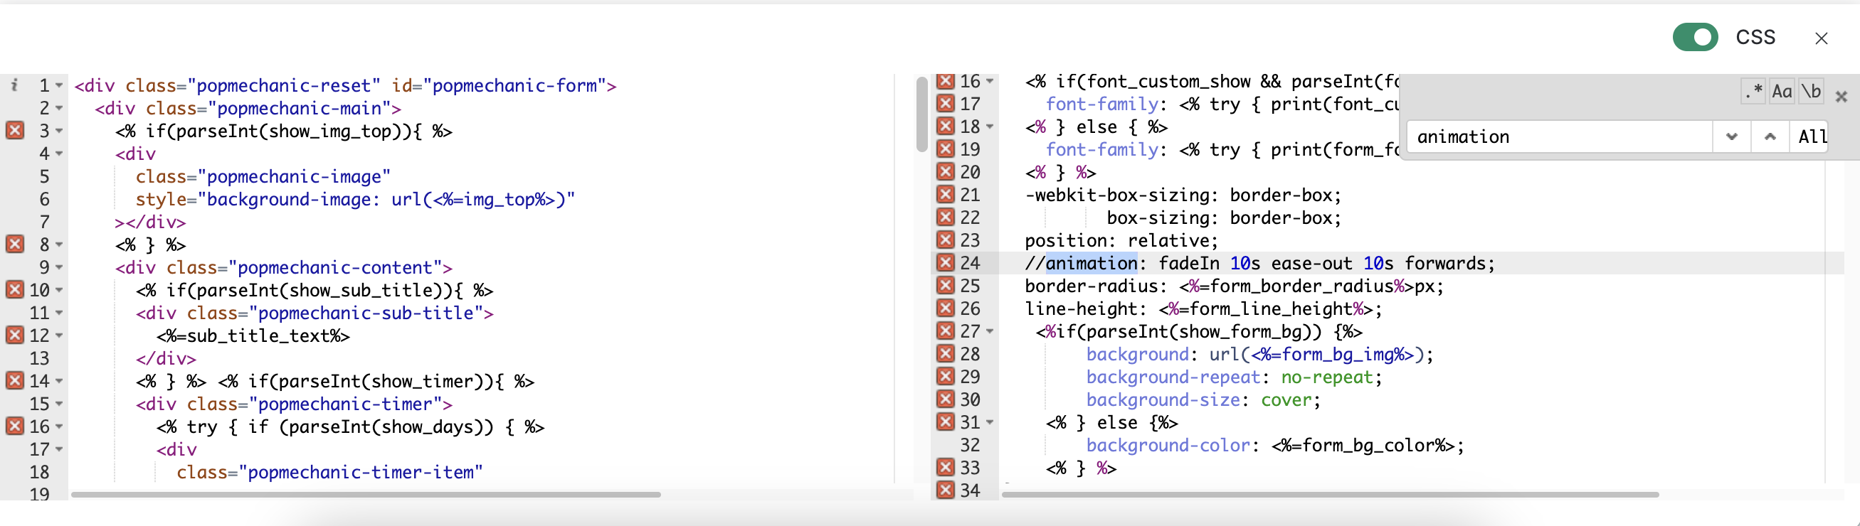1860x526 pixels.
Task: Click error marker on CSS line 21
Action: 945,194
